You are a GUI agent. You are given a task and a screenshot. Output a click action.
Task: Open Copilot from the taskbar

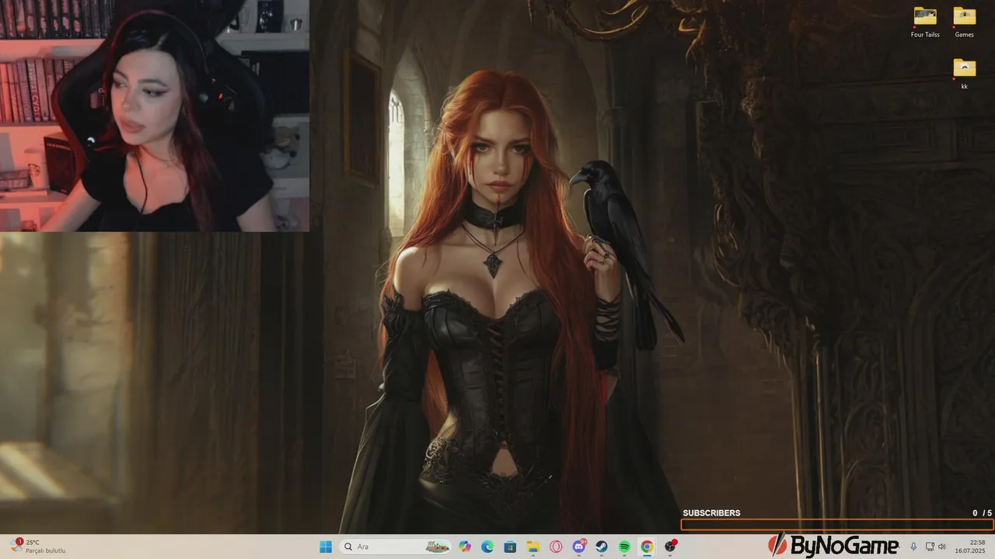pyautogui.click(x=465, y=547)
